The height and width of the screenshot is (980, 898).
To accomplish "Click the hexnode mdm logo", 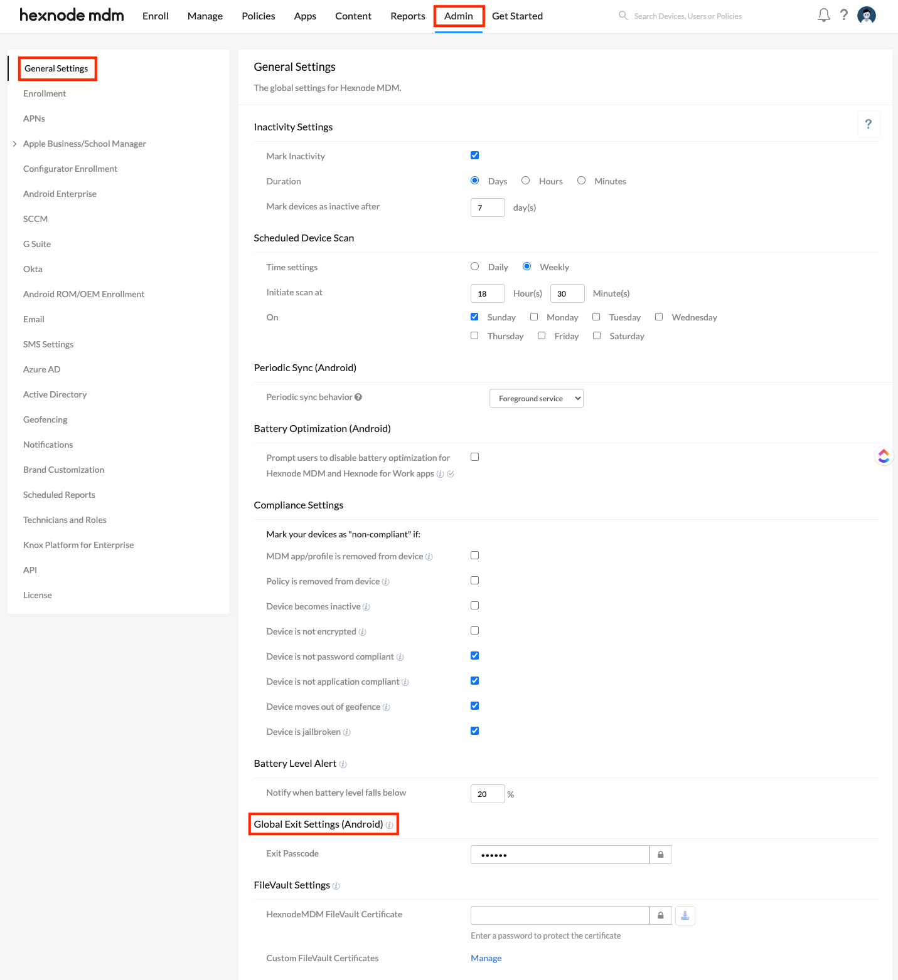I will point(72,15).
